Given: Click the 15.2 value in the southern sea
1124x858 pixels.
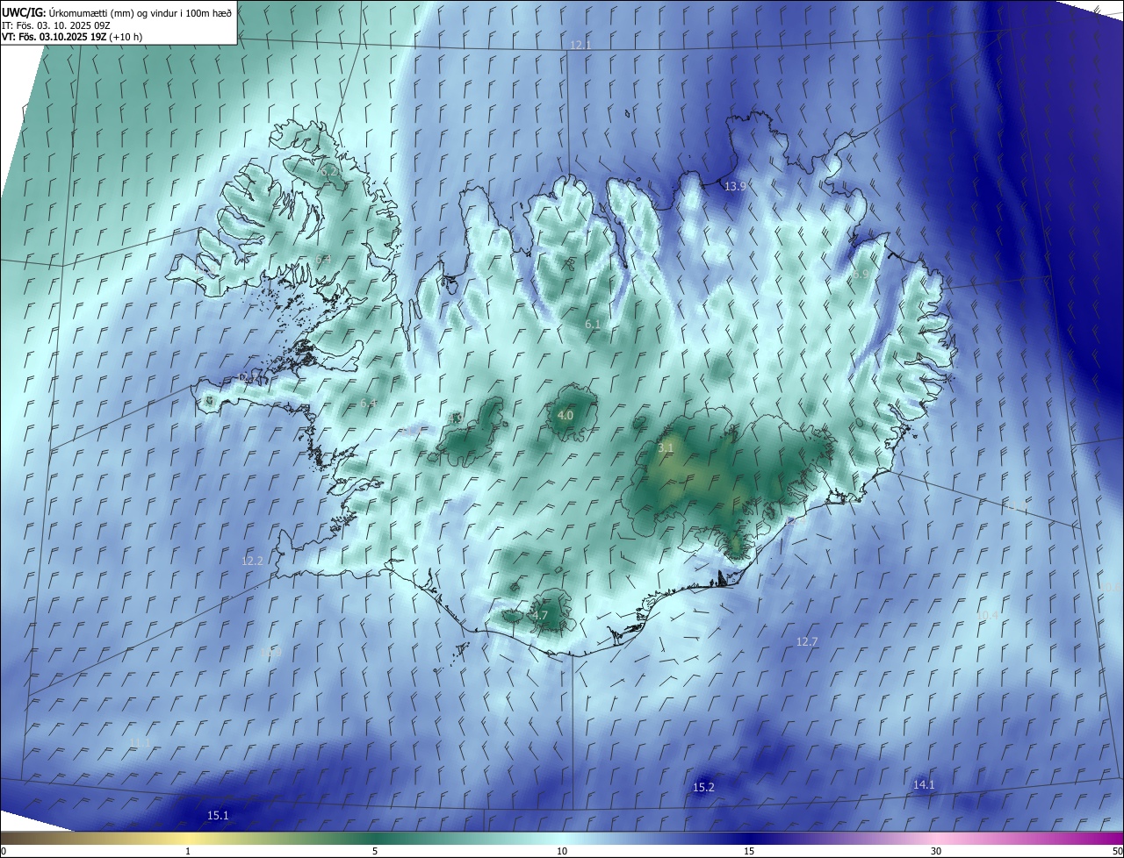Looking at the screenshot, I should coord(703,787).
